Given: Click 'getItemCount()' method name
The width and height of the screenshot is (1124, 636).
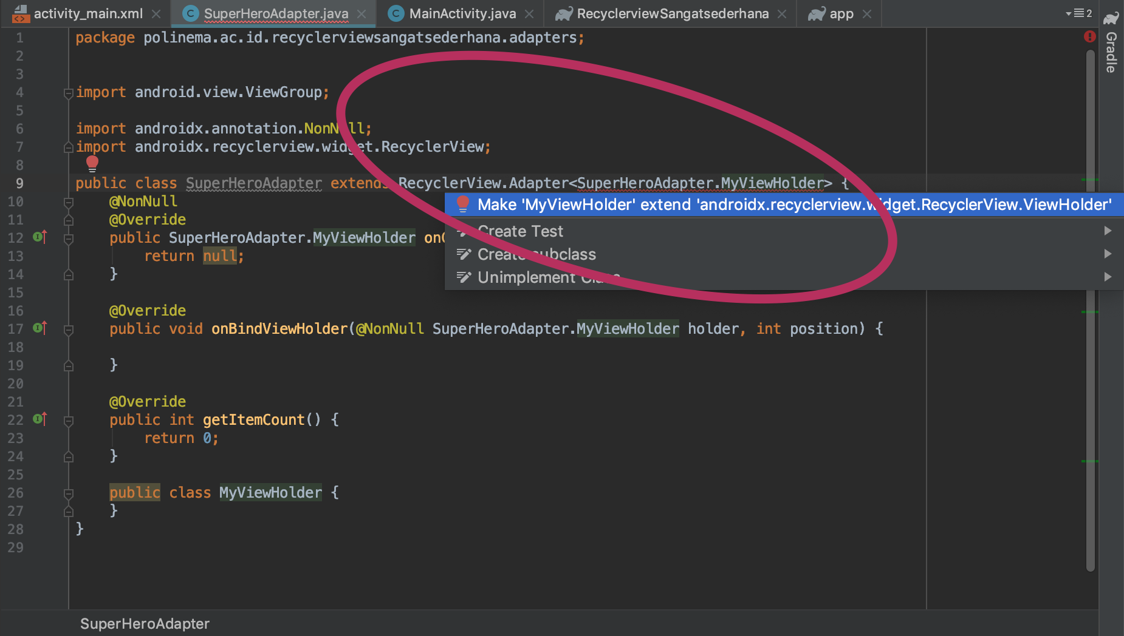Looking at the screenshot, I should 262,420.
